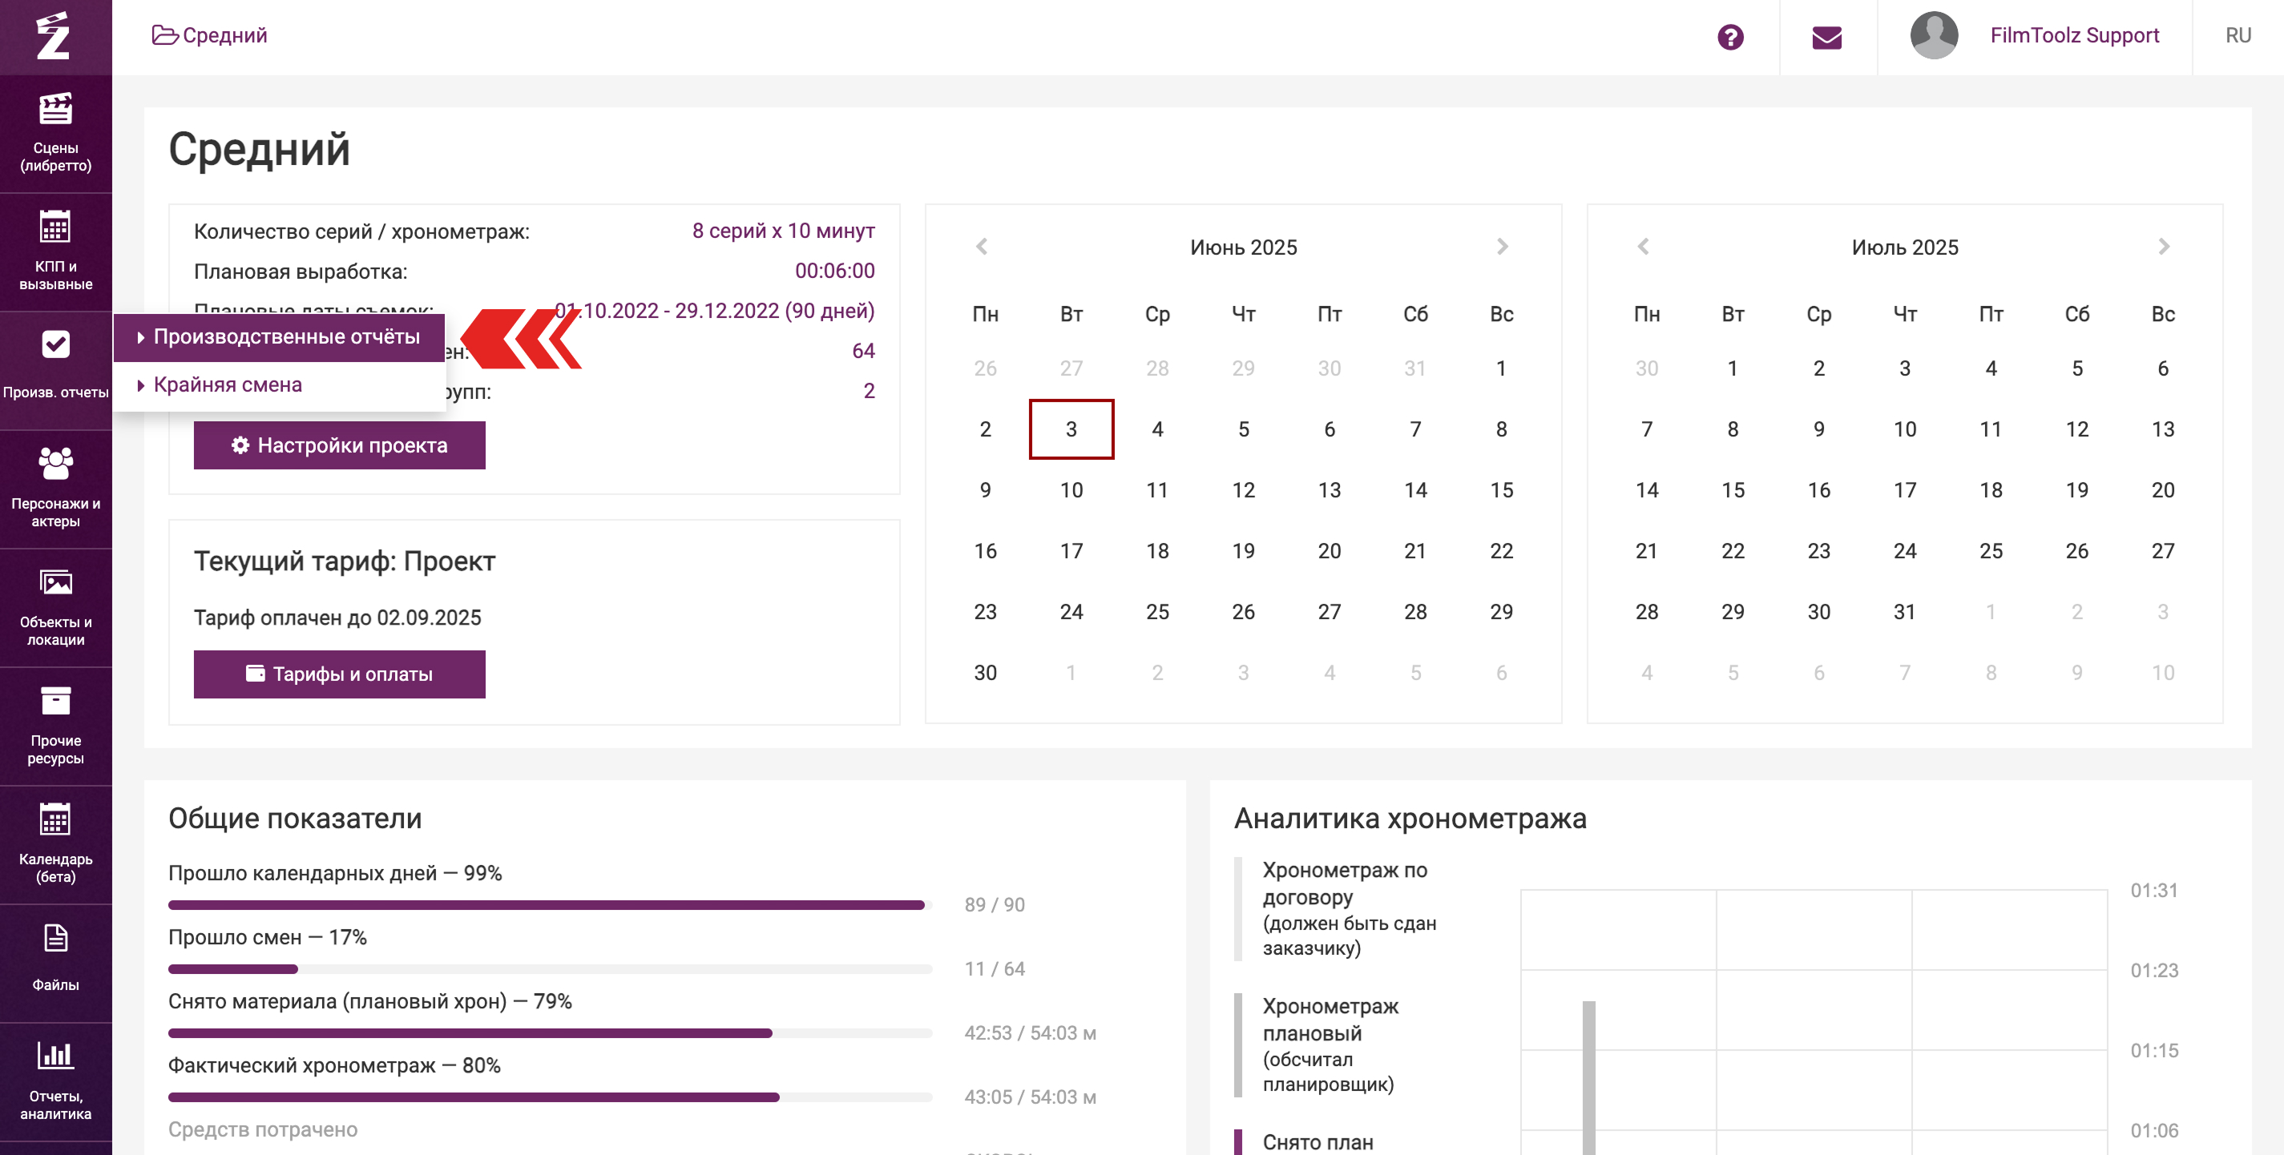Open Файлы sidebar section
This screenshot has width=2284, height=1155.
pos(56,964)
